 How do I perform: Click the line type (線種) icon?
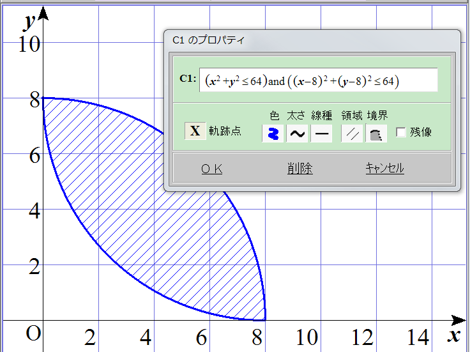tap(321, 133)
